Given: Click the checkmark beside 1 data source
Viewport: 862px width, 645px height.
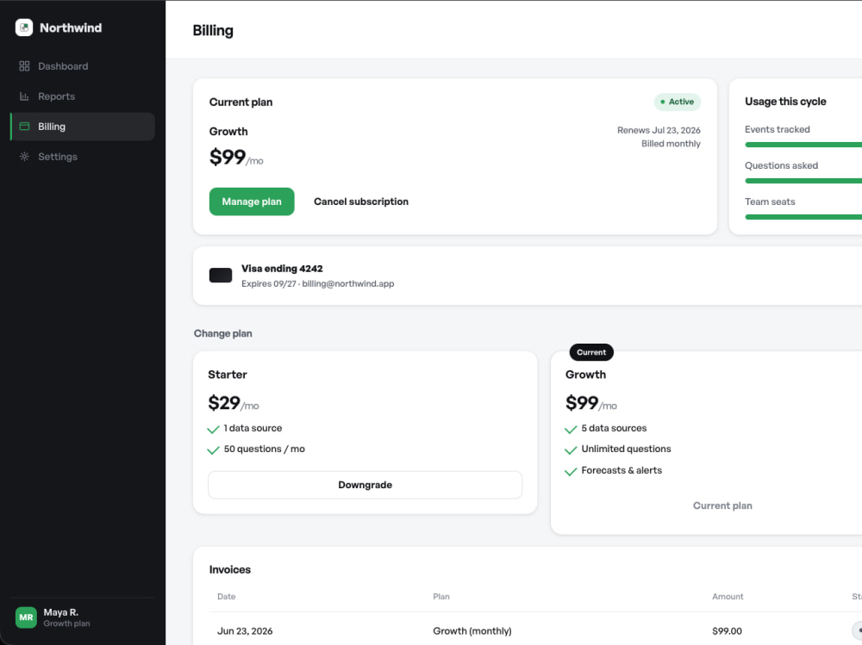Looking at the screenshot, I should [213, 429].
